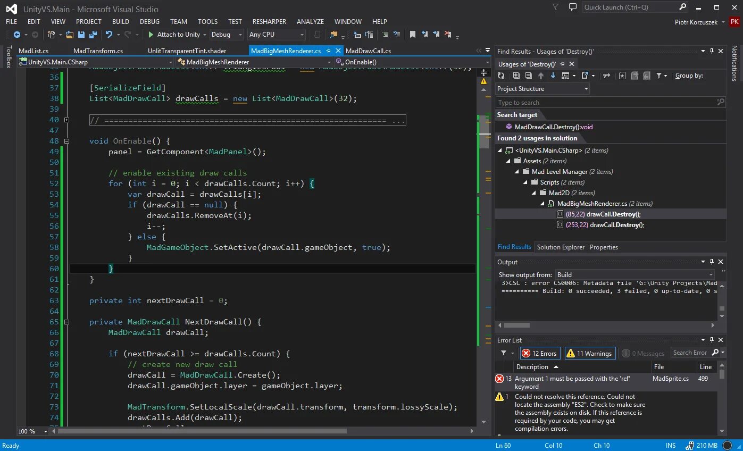
Task: Click the Find in Files folder icon
Action: click(333, 35)
